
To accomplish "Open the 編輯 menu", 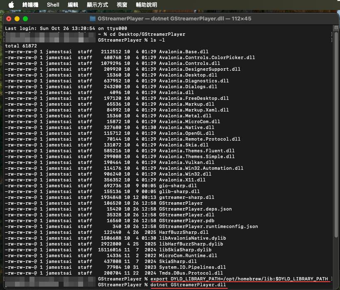I will (73, 5).
